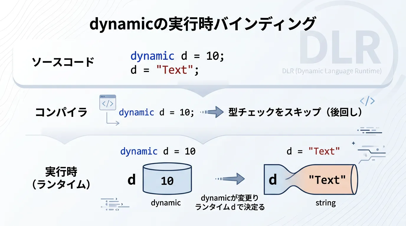Click the 型チェックをスキップ（後回し） text

(295, 112)
